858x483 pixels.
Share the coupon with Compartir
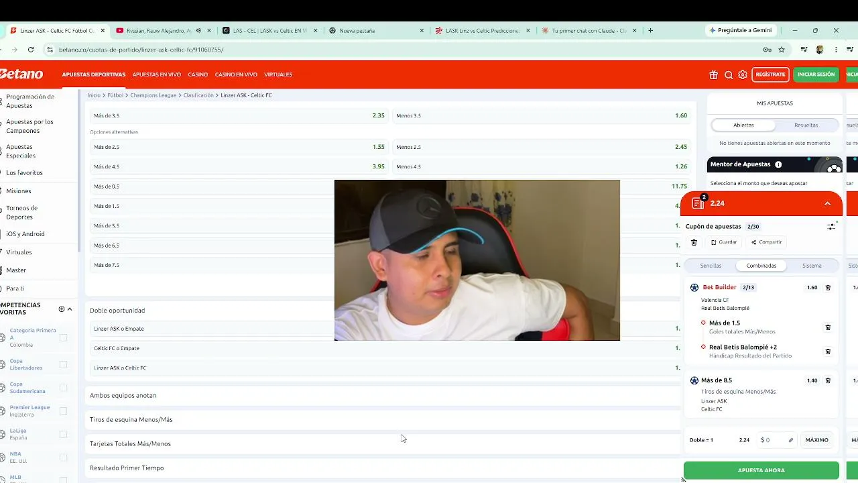tap(767, 242)
